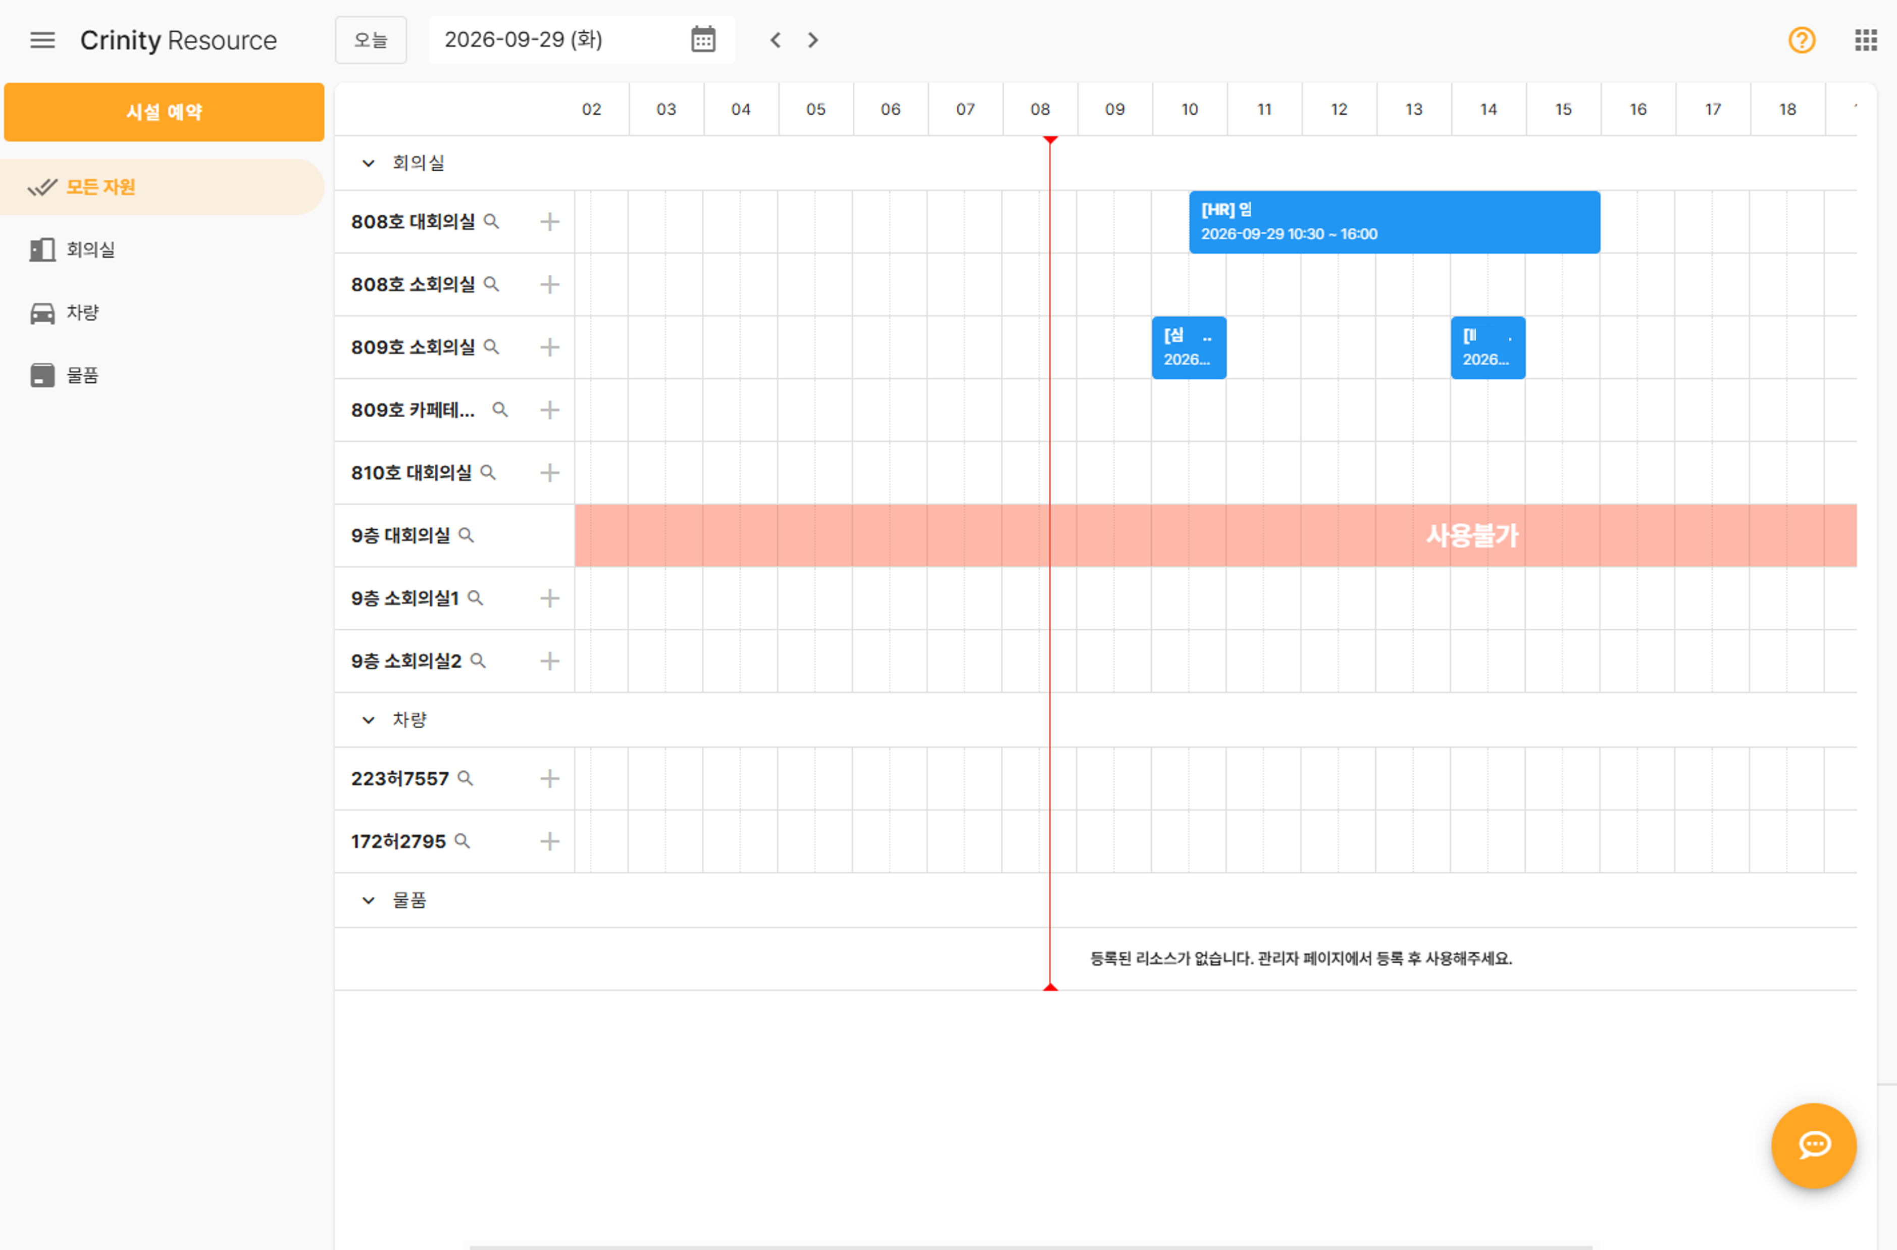This screenshot has height=1250, width=1897.
Task: Select 차량 in sidebar
Action: 162,313
